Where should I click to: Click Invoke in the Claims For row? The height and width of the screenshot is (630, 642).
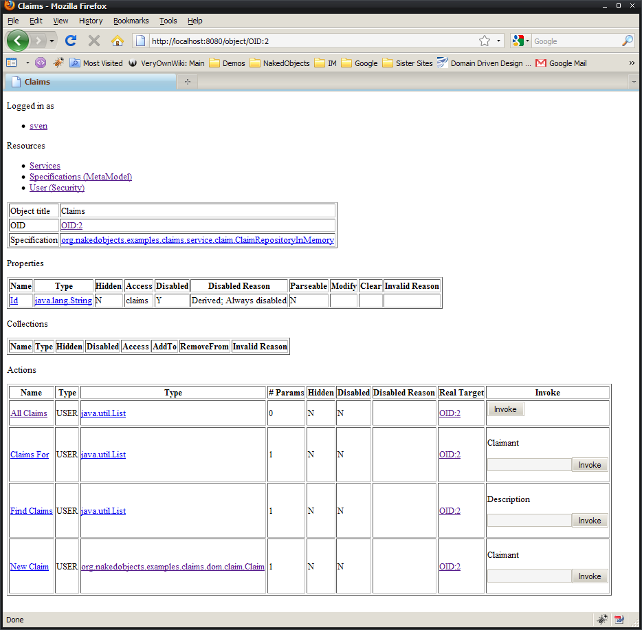coord(590,465)
